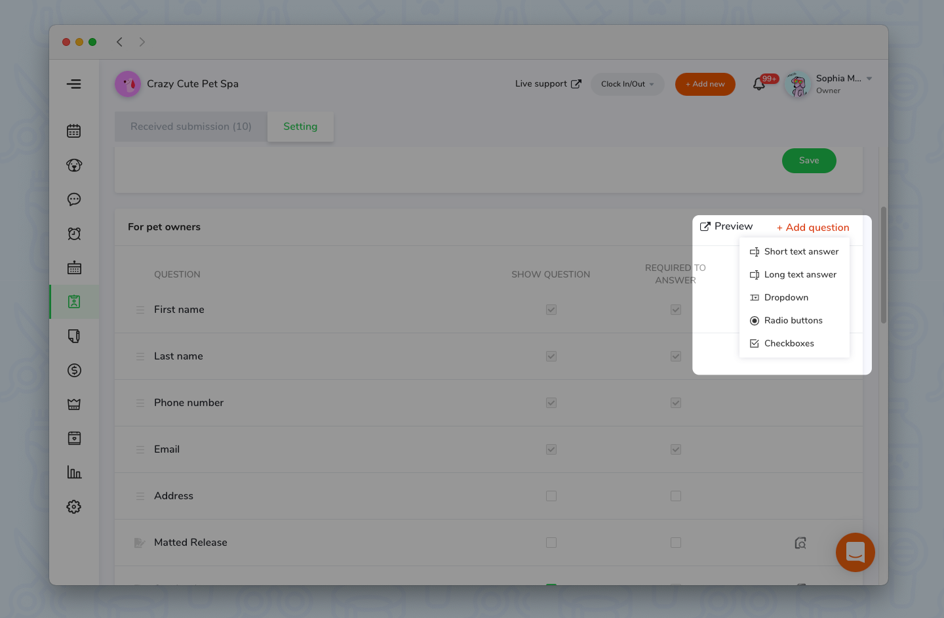Image resolution: width=944 pixels, height=618 pixels.
Task: Go forward with the right arrow
Action: 142,42
